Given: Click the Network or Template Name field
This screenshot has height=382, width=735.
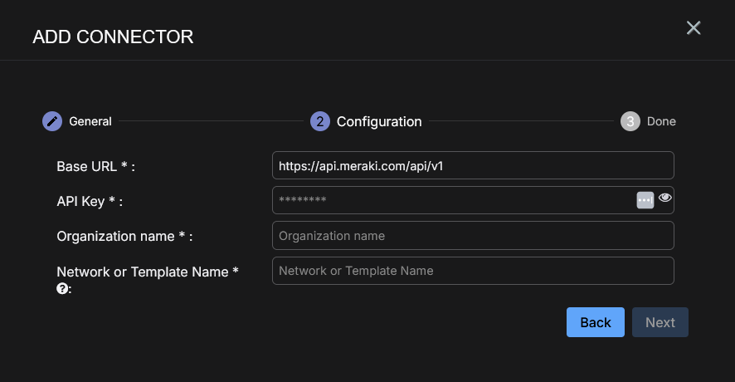Looking at the screenshot, I should (x=472, y=271).
